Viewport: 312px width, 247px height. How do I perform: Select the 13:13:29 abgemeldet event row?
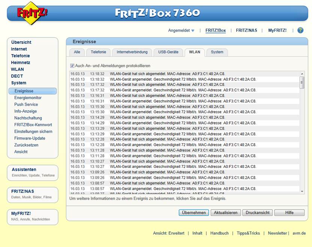(x=184, y=129)
